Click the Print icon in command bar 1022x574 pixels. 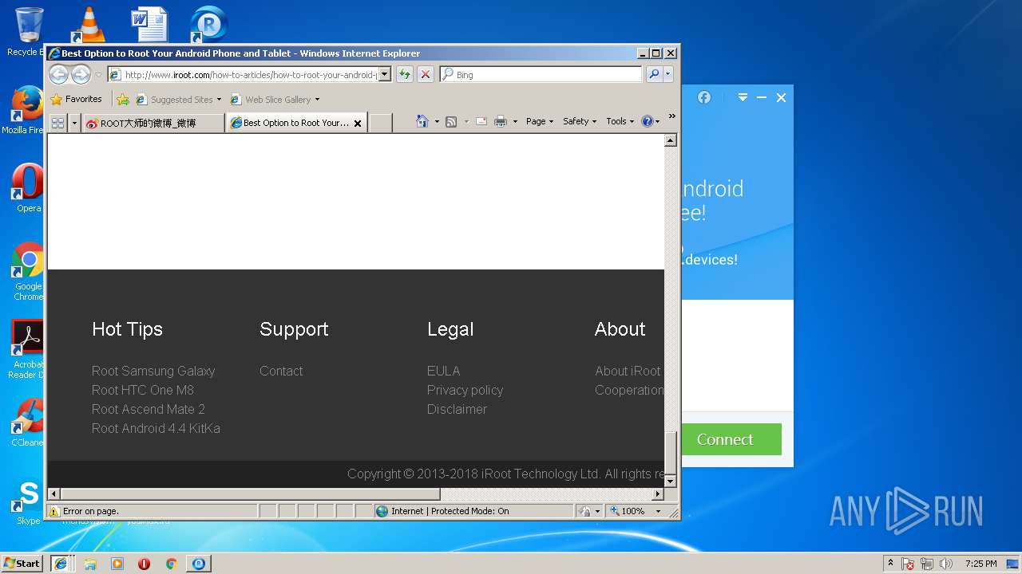[501, 121]
